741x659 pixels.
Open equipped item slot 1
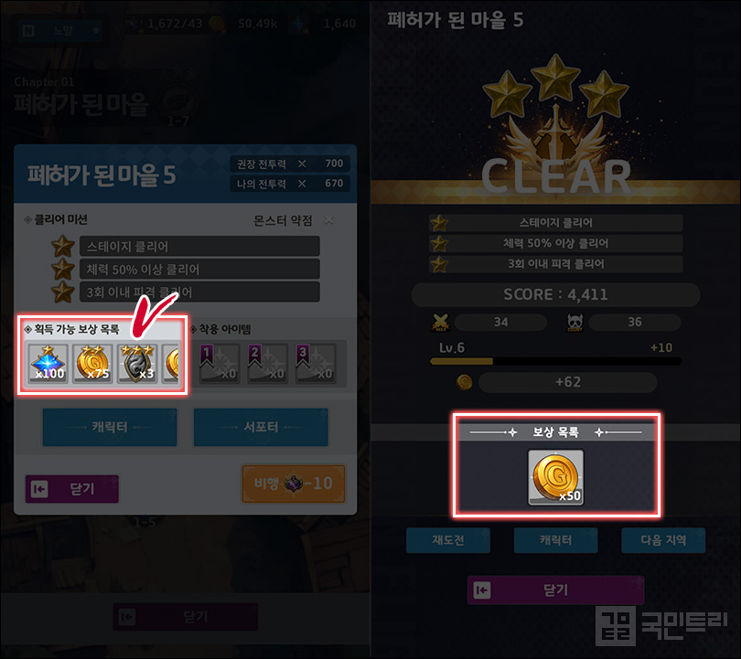pos(220,363)
